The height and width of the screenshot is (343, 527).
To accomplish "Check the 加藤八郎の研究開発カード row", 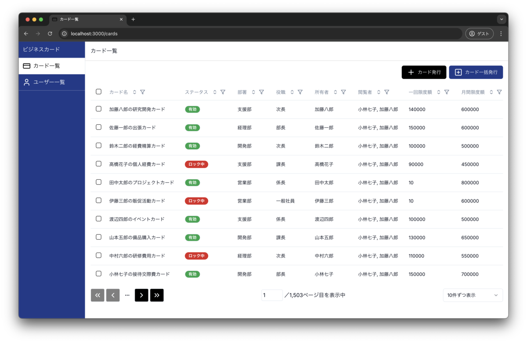I will pyautogui.click(x=98, y=109).
